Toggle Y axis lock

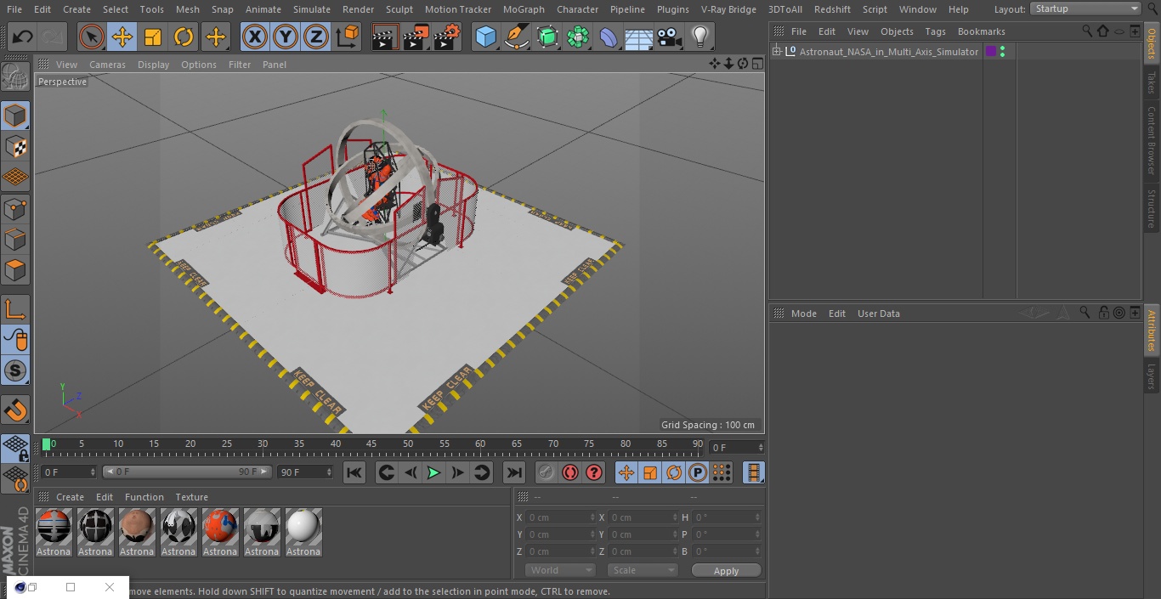pos(285,37)
